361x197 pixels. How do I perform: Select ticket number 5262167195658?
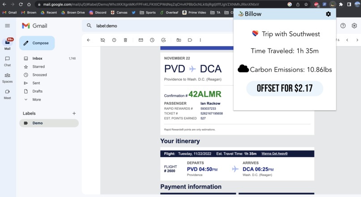click(211, 113)
